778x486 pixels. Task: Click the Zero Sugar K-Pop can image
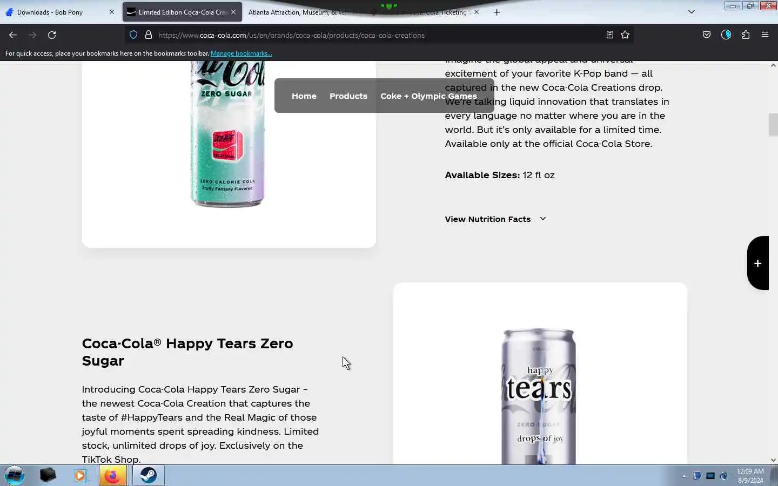point(227,134)
